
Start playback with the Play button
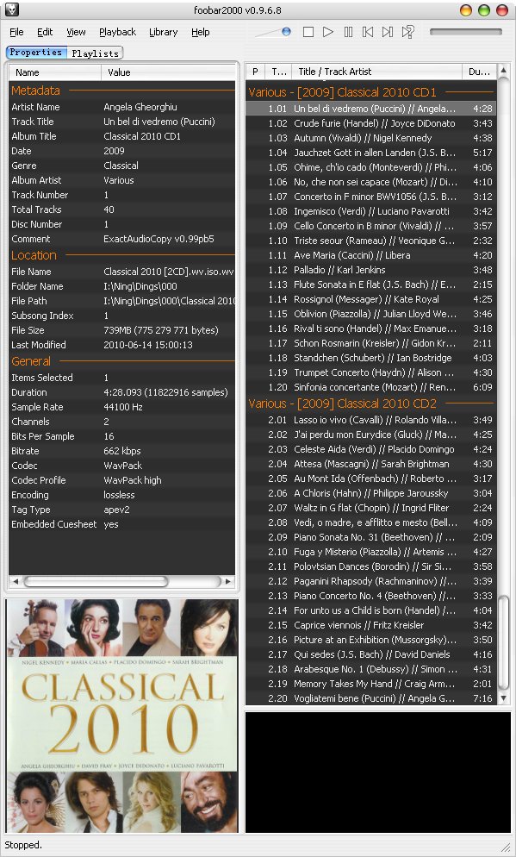point(328,32)
